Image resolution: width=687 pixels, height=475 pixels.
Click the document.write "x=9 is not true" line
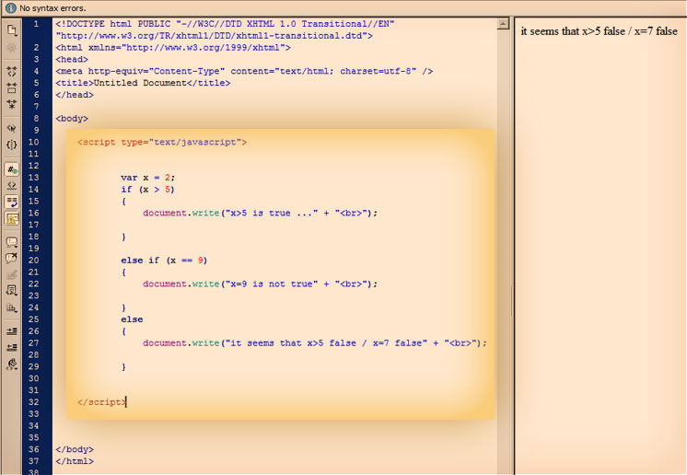(260, 284)
